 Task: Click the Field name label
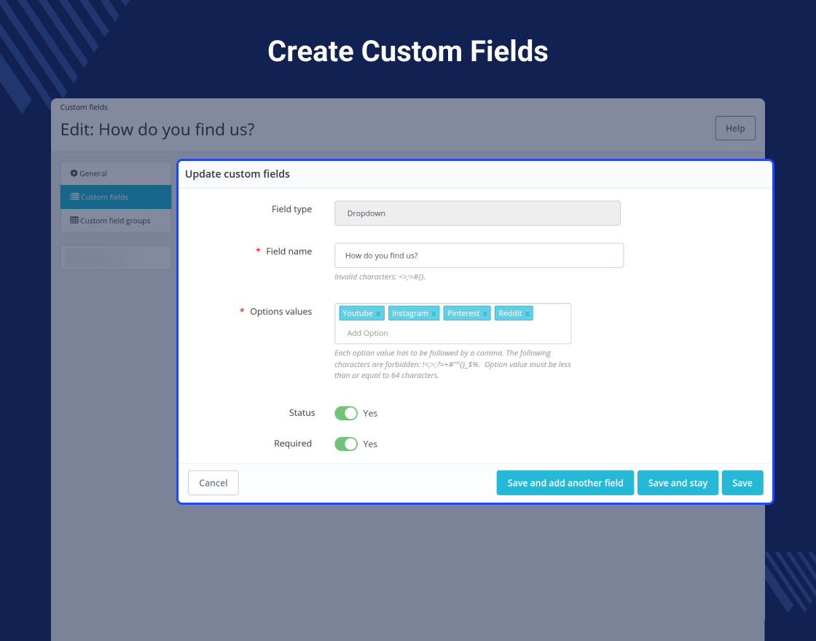coord(289,251)
